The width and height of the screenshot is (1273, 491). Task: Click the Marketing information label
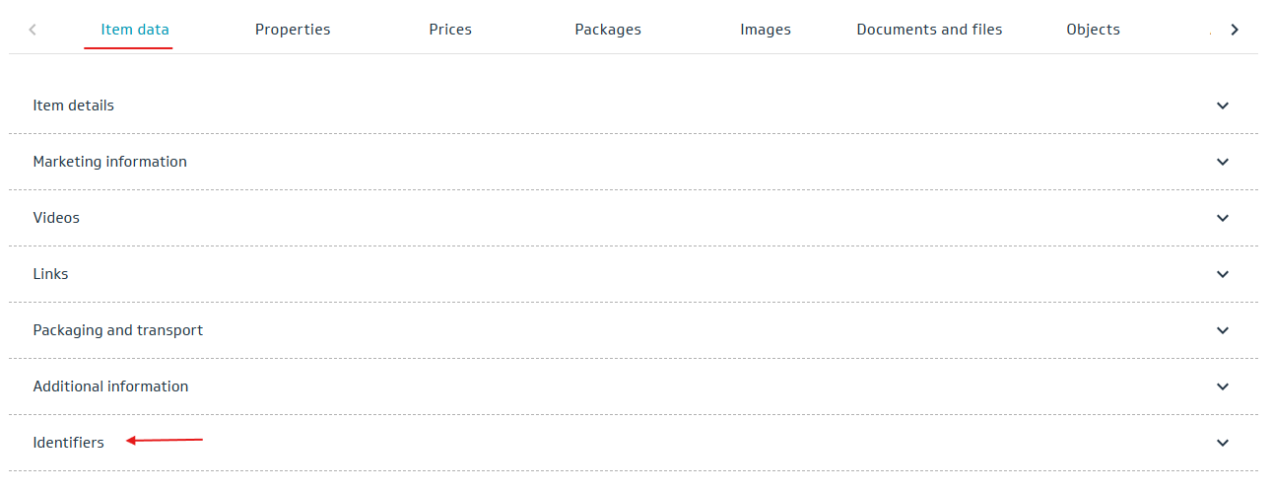click(110, 162)
